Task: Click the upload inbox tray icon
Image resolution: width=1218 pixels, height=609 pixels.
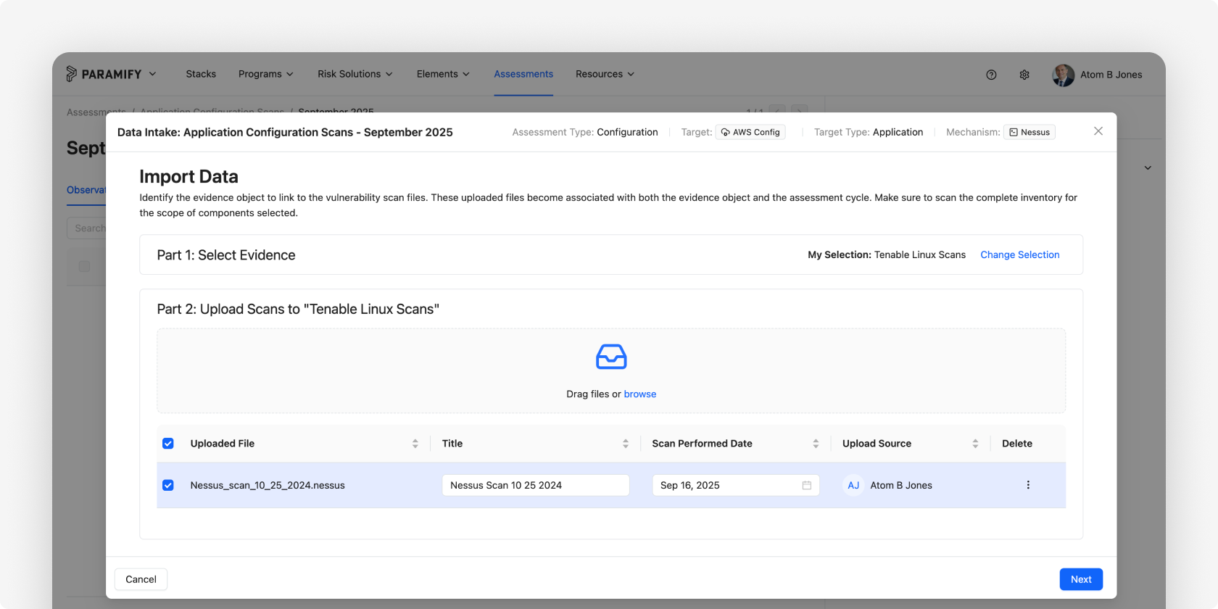Action: click(x=611, y=357)
